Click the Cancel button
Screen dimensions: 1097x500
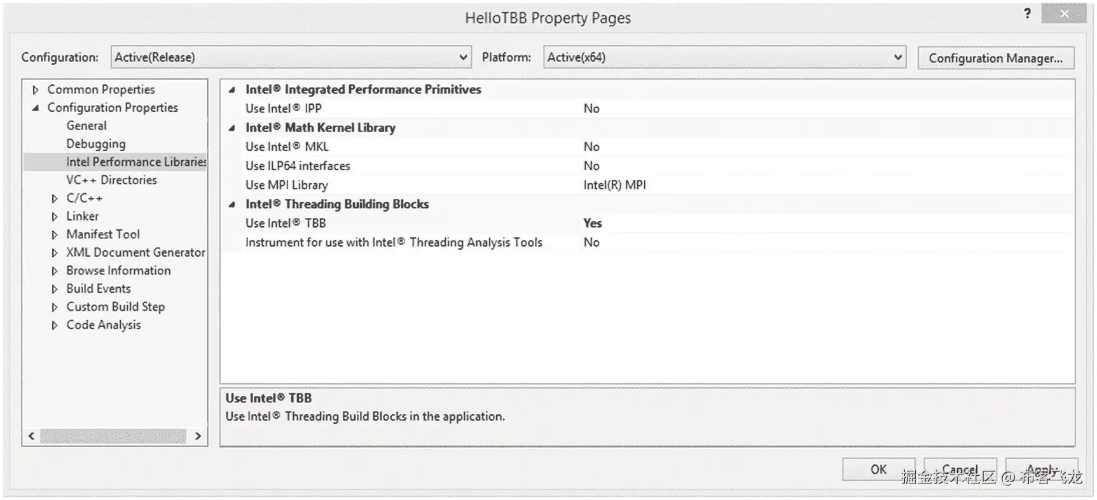[x=960, y=470]
